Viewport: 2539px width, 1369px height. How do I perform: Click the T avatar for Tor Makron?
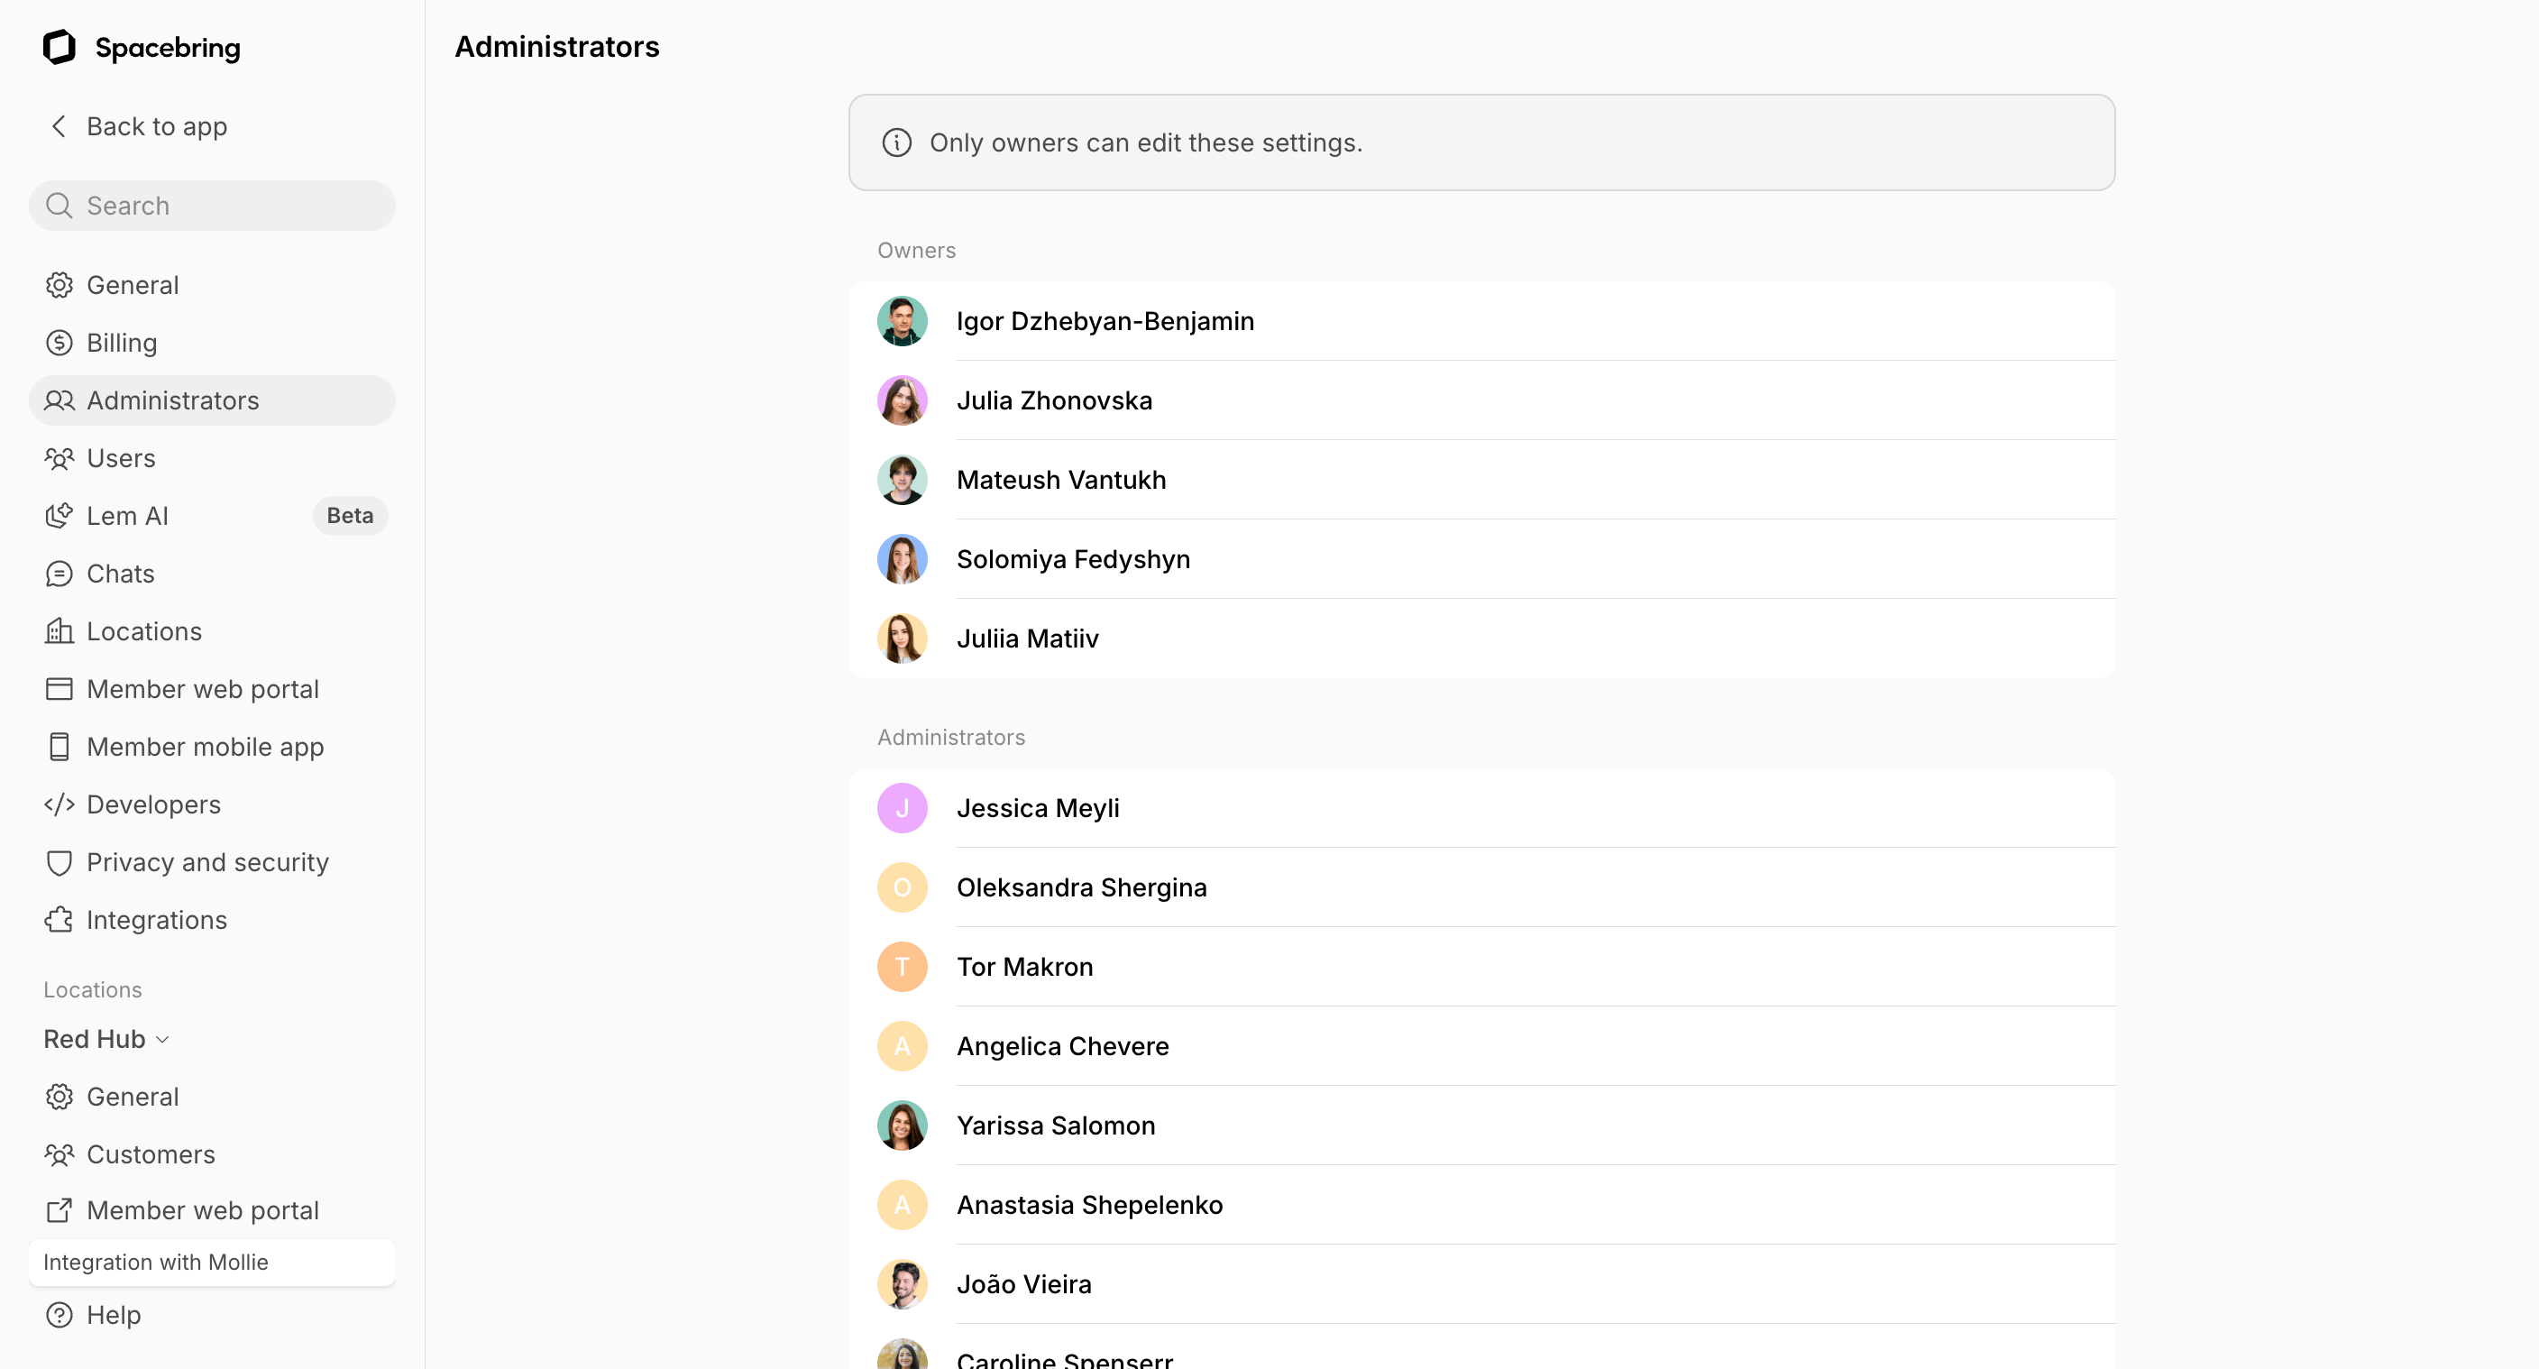click(902, 967)
